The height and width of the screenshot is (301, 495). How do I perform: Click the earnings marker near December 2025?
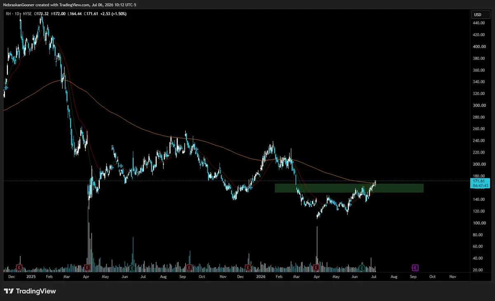click(248, 268)
